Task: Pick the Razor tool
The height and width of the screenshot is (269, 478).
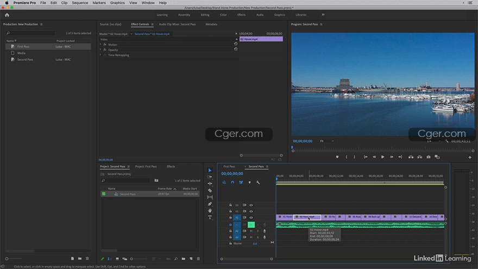Action: (210, 190)
